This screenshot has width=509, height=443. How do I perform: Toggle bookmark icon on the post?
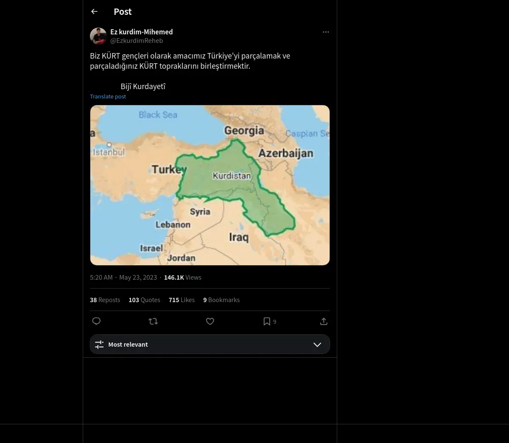(267, 321)
